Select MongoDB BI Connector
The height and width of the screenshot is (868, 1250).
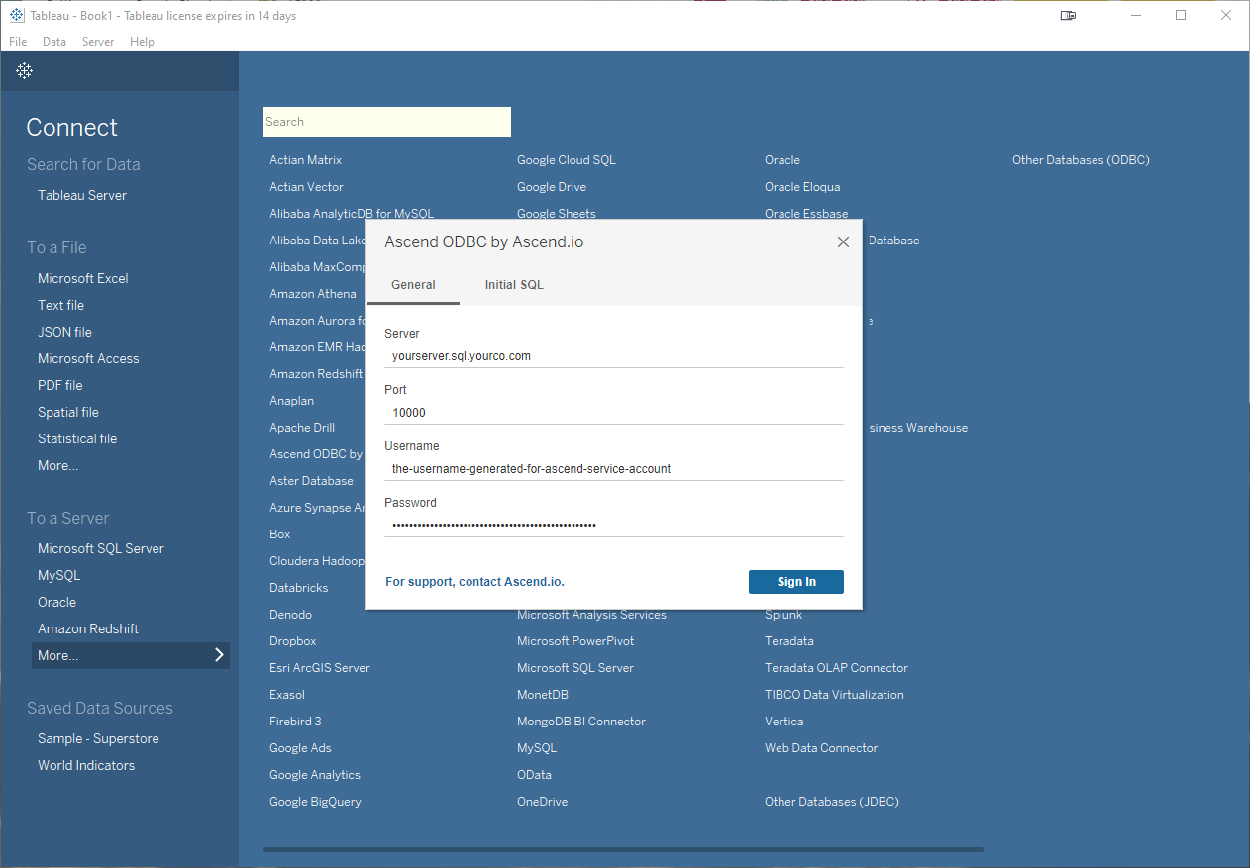point(581,722)
